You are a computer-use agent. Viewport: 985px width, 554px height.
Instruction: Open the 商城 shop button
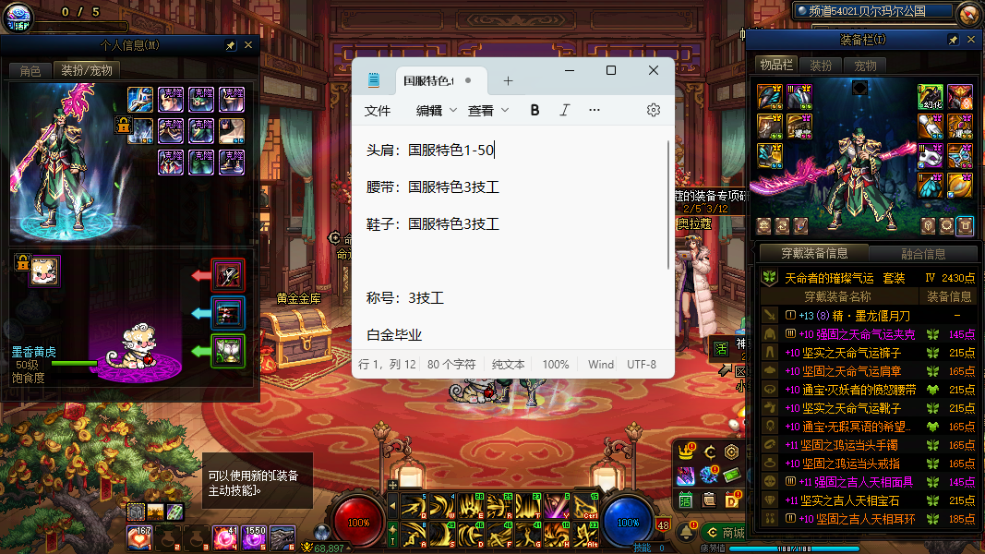726,533
